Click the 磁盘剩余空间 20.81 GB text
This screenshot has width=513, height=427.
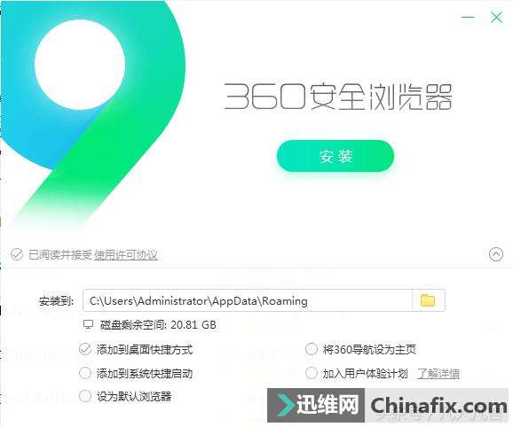pos(158,325)
